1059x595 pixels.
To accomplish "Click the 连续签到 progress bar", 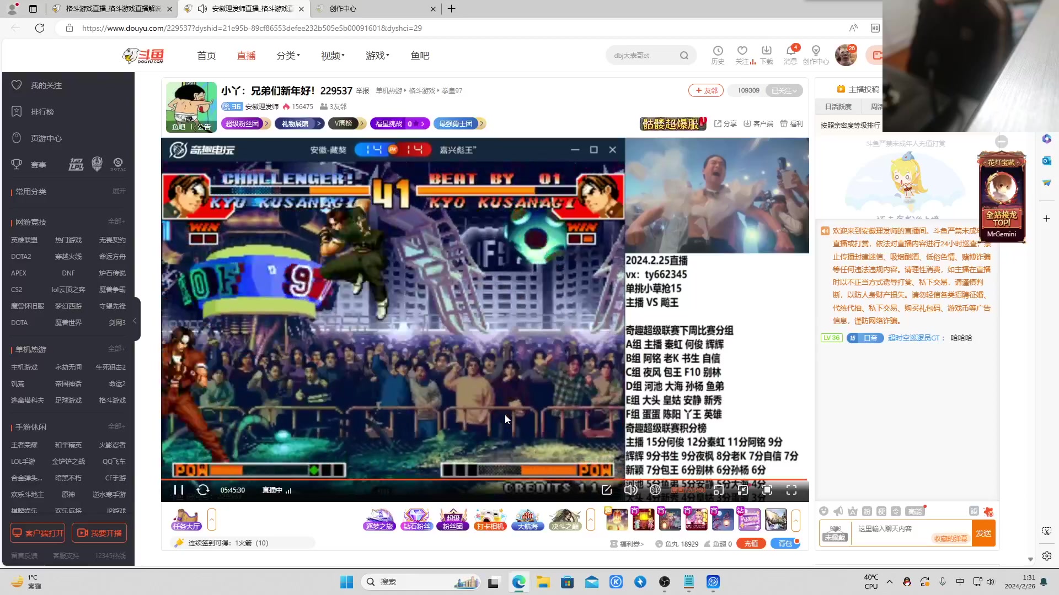I will 243,543.
